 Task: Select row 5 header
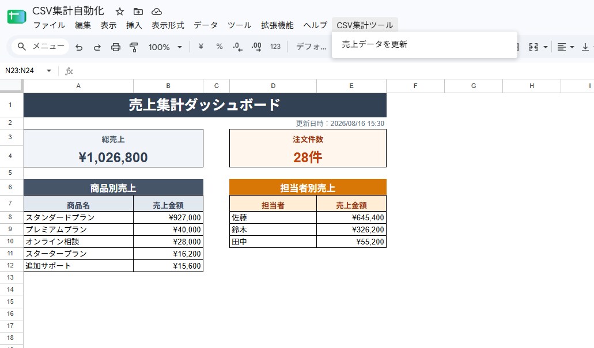[10, 173]
